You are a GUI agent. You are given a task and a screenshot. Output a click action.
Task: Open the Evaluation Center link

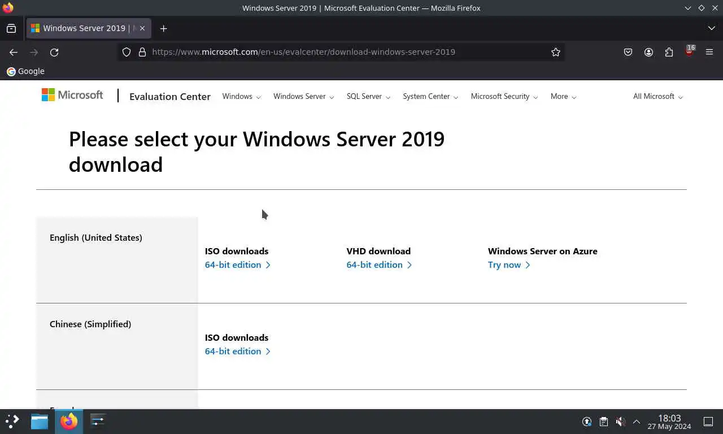click(x=170, y=97)
